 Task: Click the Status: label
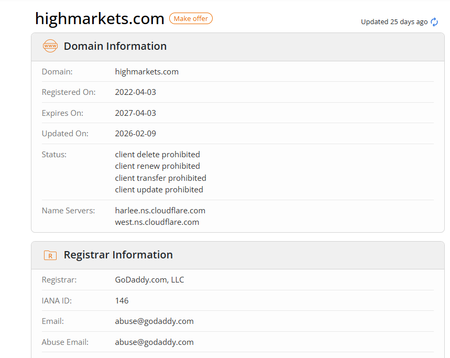coord(54,155)
